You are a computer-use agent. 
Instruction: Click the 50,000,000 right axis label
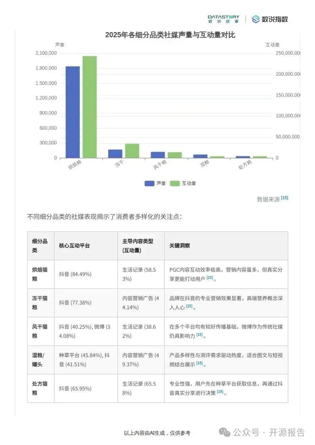tap(288, 137)
